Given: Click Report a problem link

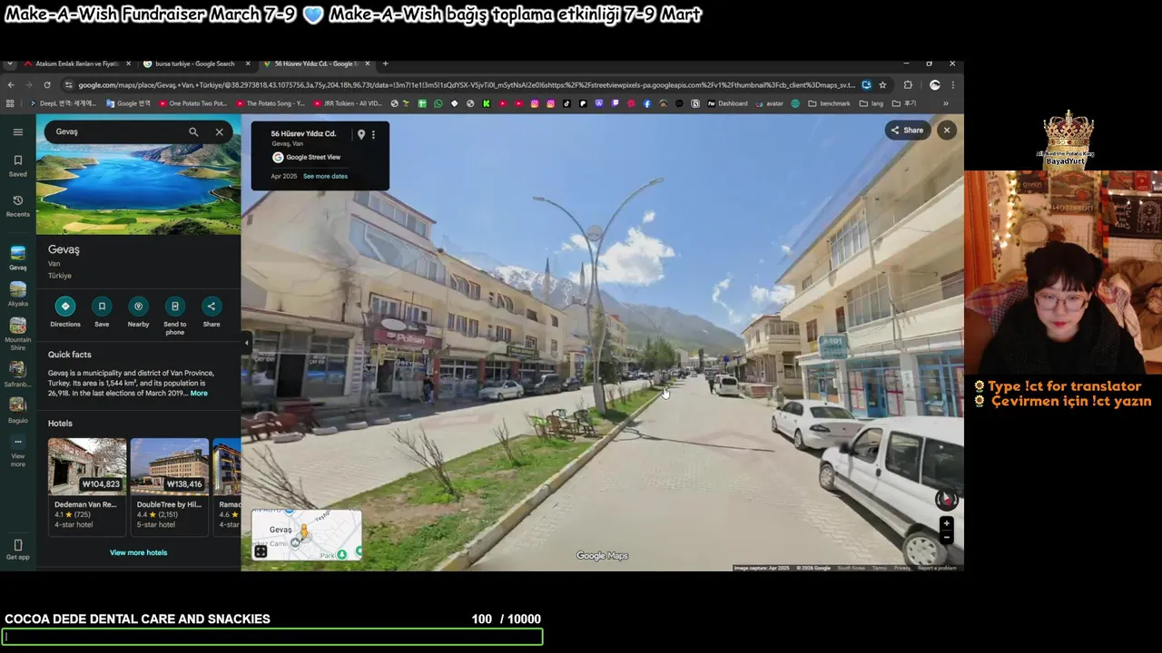Looking at the screenshot, I should pos(937,568).
